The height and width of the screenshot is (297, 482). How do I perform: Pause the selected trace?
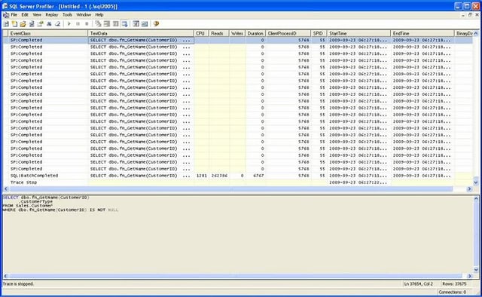tap(78, 23)
